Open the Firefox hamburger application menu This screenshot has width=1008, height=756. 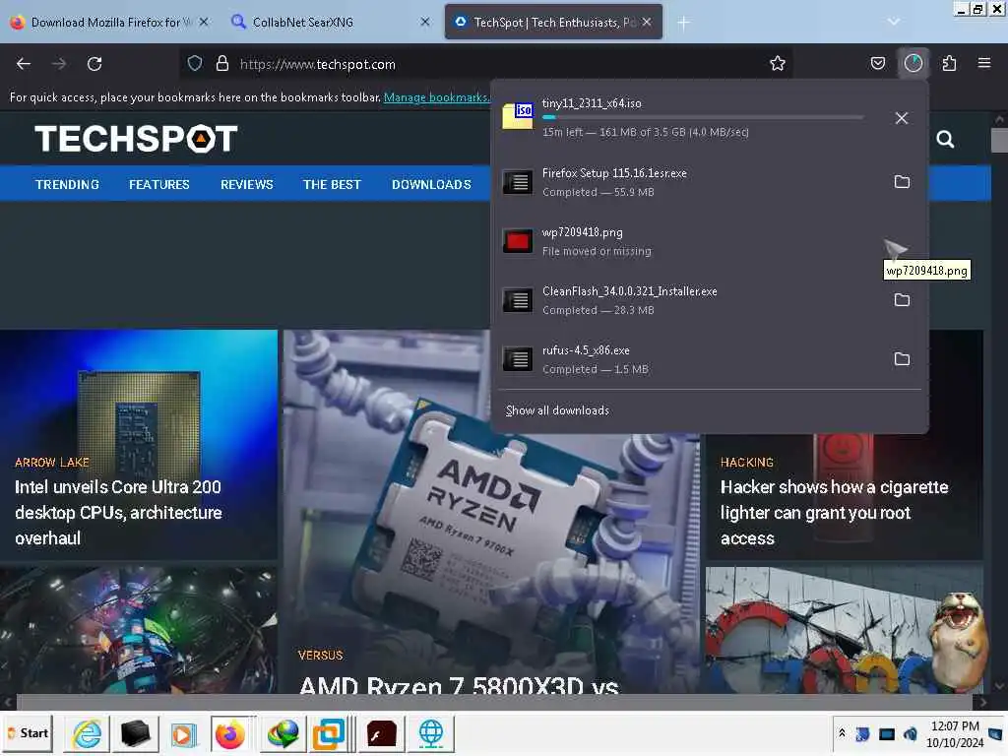(984, 63)
